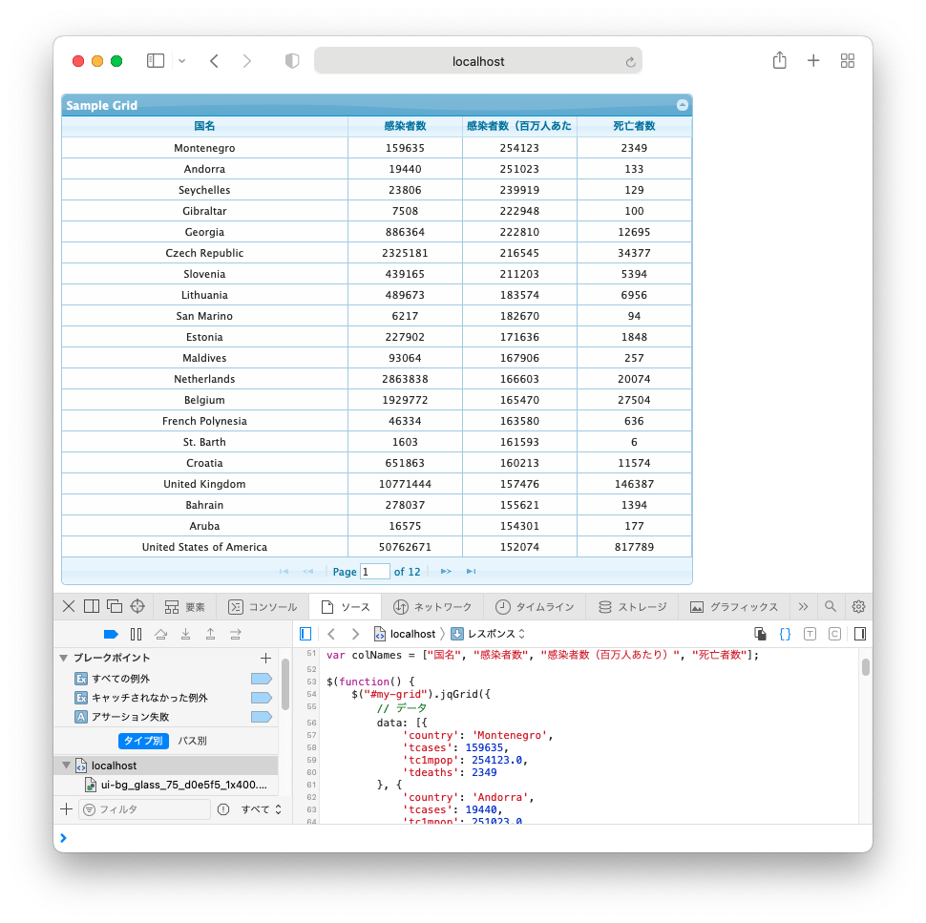The width and height of the screenshot is (926, 923).
Task: Open the sidebar options dropdown chevron
Action: (x=182, y=61)
